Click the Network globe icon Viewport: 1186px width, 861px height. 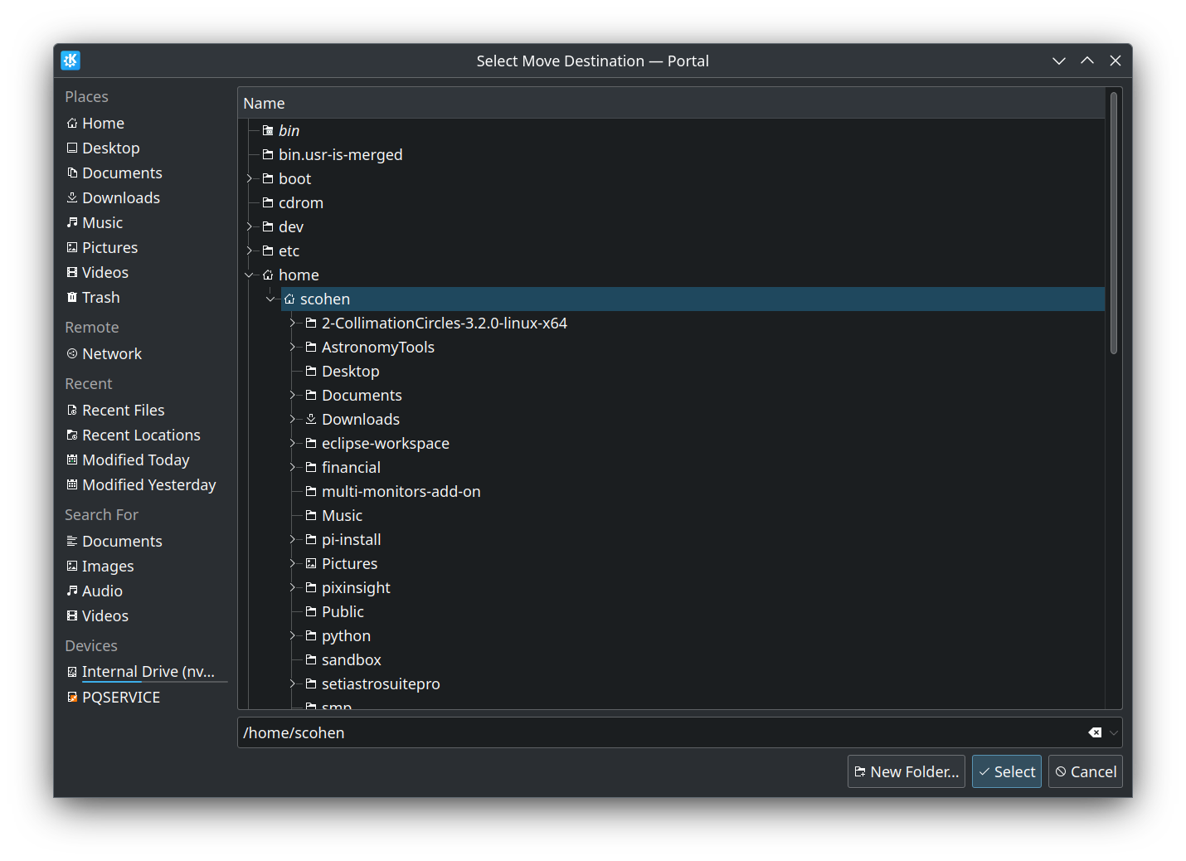[x=72, y=354]
